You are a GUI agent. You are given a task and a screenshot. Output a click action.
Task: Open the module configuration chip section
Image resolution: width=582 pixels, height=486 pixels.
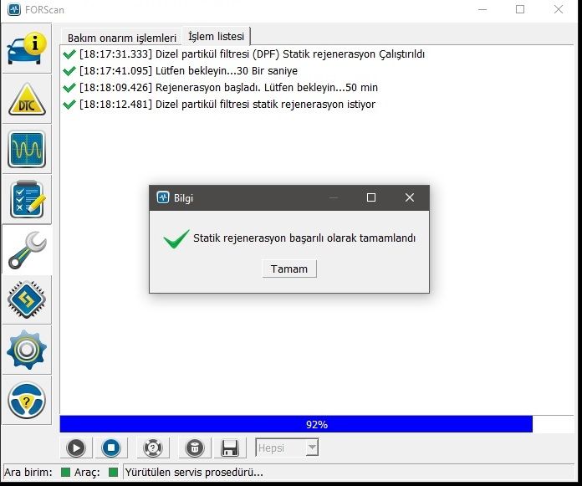tap(27, 299)
